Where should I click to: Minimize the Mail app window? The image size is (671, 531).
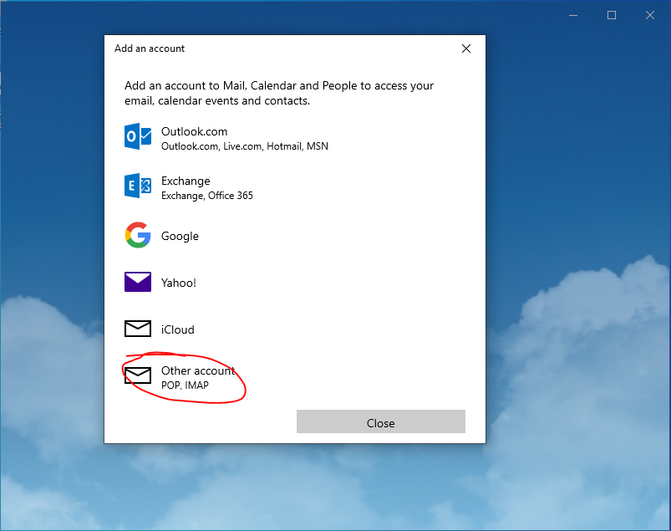click(573, 15)
